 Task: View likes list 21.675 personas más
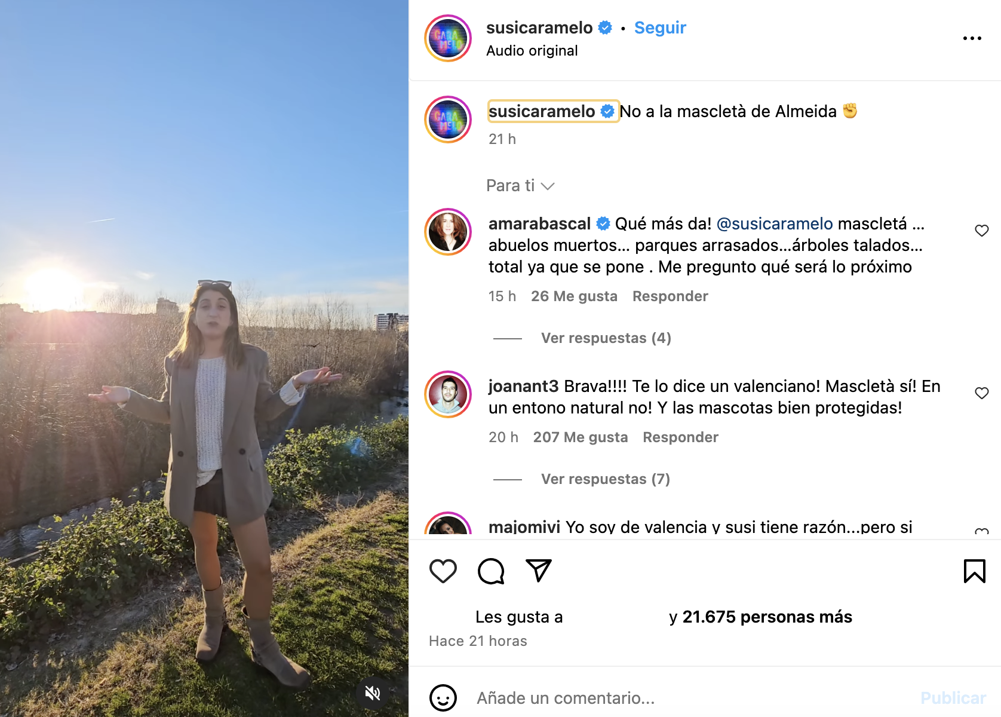pos(767,617)
